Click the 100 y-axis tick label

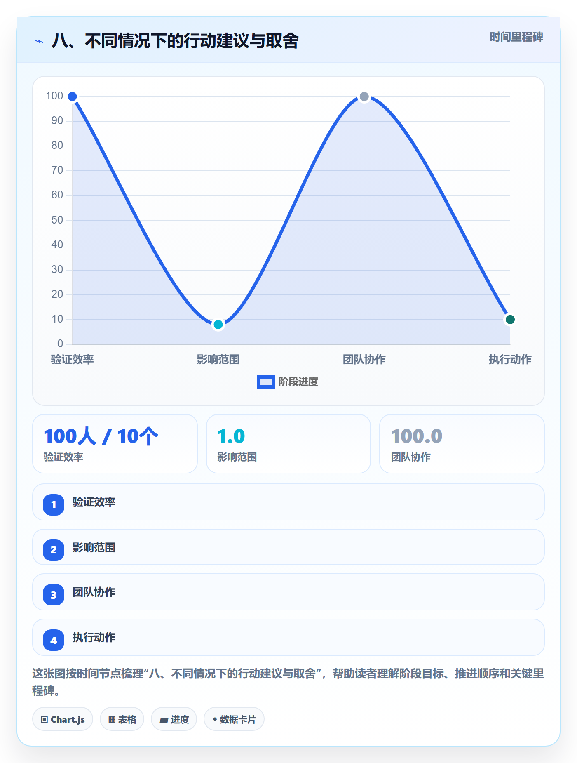[x=54, y=96]
